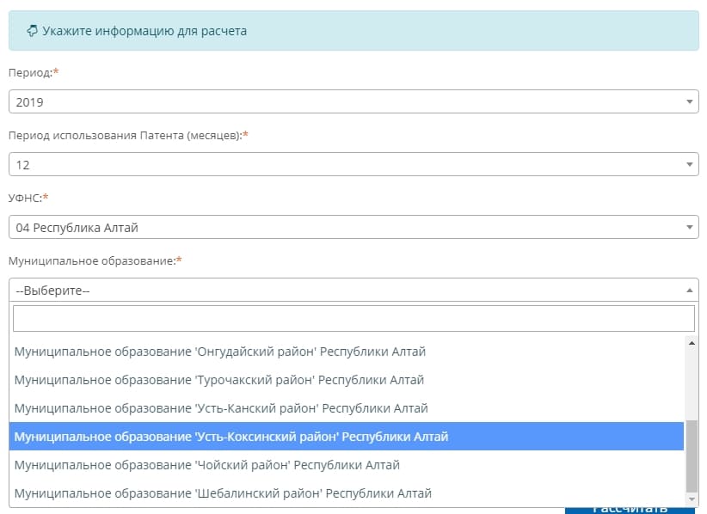Click the 'Период использования Патента (месяцев):' label
The width and height of the screenshot is (707, 514).
pos(125,136)
